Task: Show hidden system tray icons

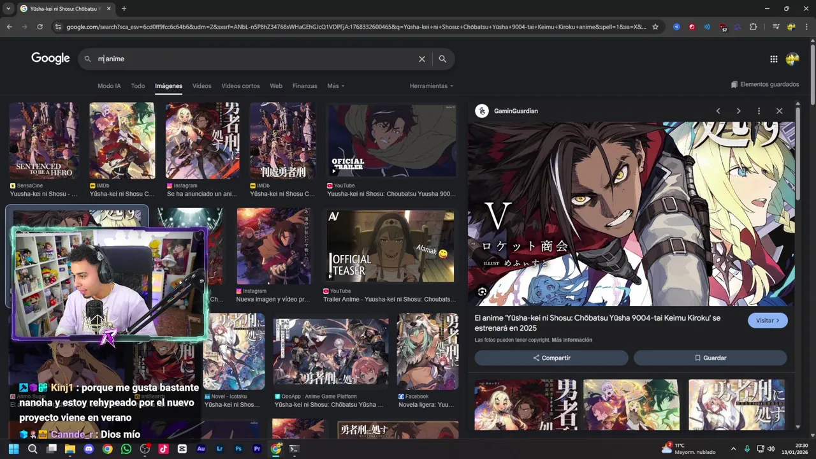Action: pyautogui.click(x=733, y=449)
